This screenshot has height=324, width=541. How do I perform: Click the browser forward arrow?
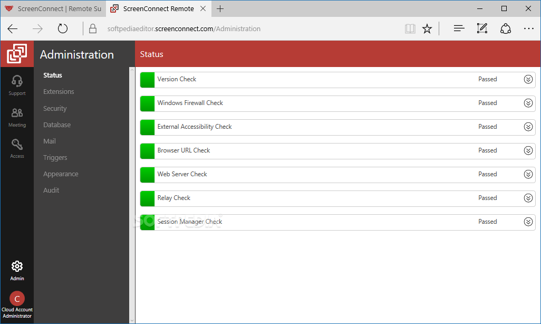click(x=37, y=28)
